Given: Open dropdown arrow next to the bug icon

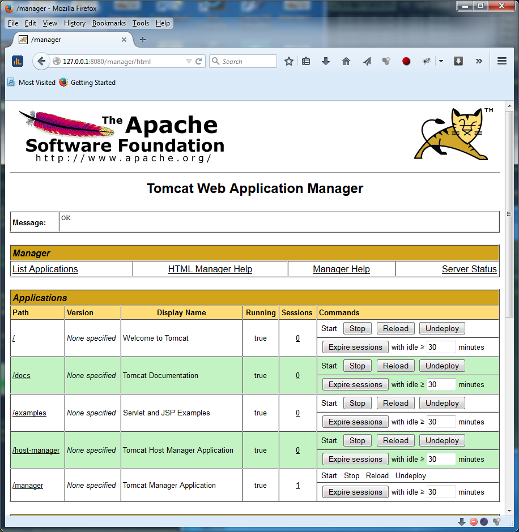Looking at the screenshot, I should click(441, 62).
